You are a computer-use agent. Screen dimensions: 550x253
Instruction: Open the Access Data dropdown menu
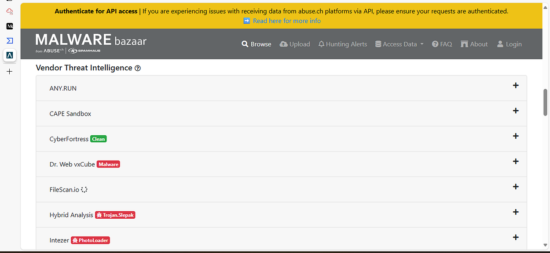399,44
